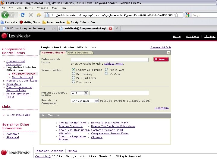Open the Subject Terms link
The height and width of the screenshot is (163, 217).
click(113, 64)
